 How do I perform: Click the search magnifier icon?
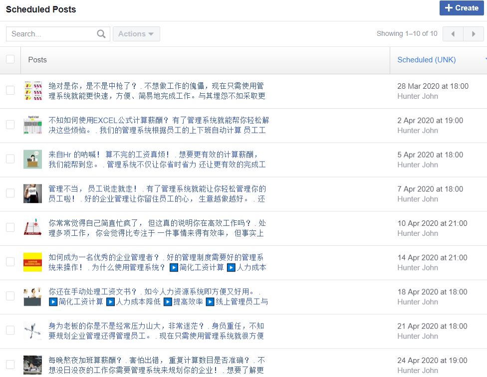(101, 34)
